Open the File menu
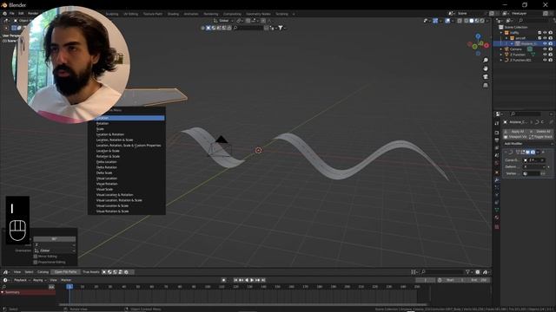Screen dimensions: 556x312 click(x=11, y=14)
